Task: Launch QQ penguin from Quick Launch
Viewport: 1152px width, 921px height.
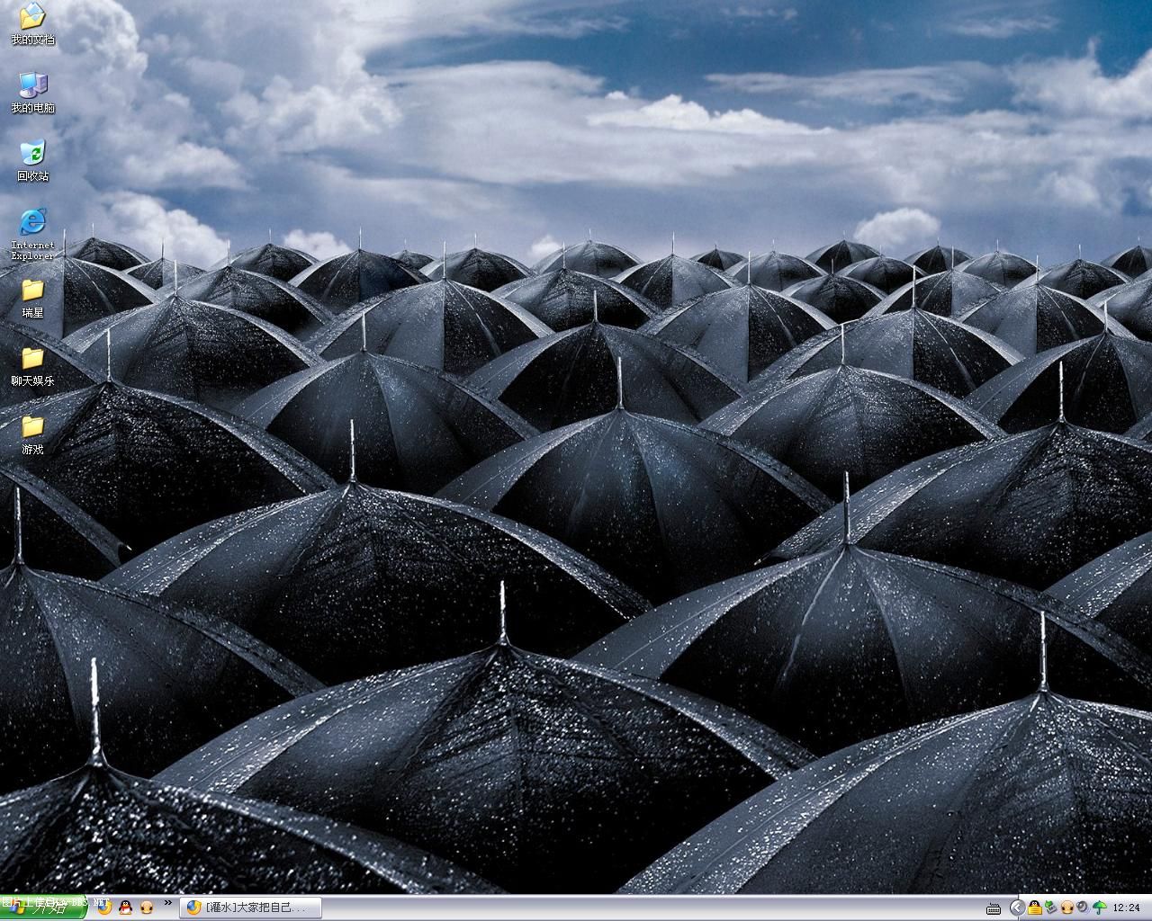Action: tap(126, 908)
